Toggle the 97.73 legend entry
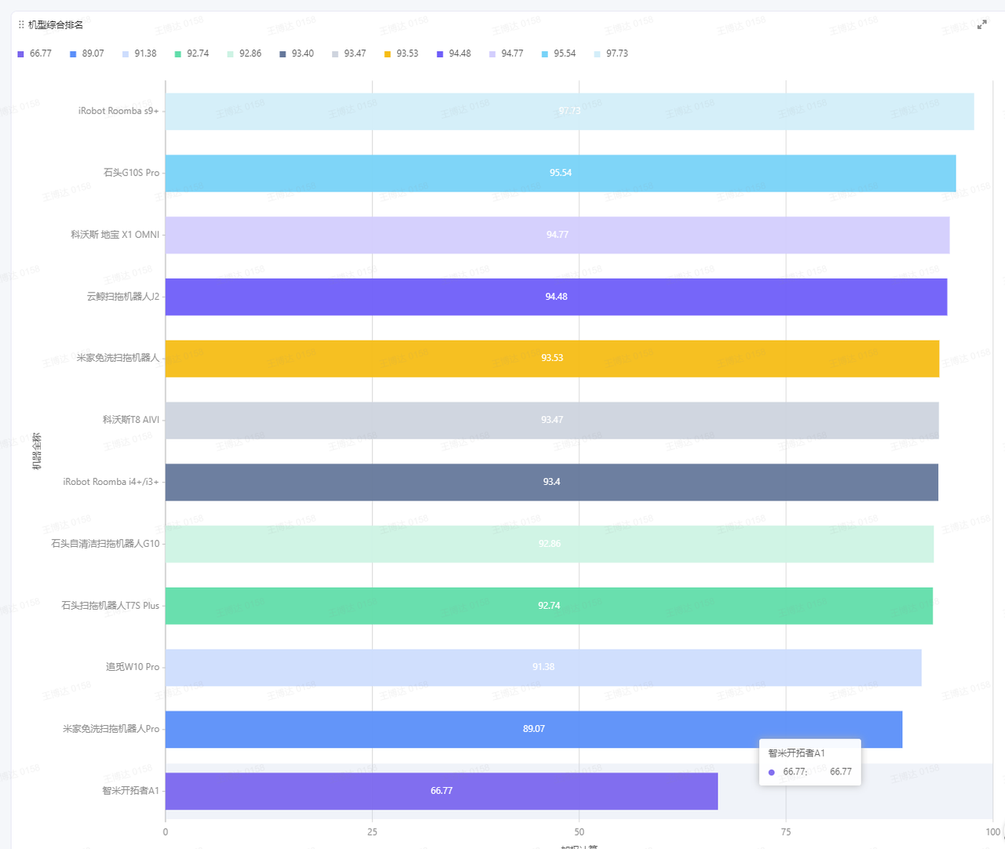Image resolution: width=1005 pixels, height=849 pixels. click(x=611, y=53)
